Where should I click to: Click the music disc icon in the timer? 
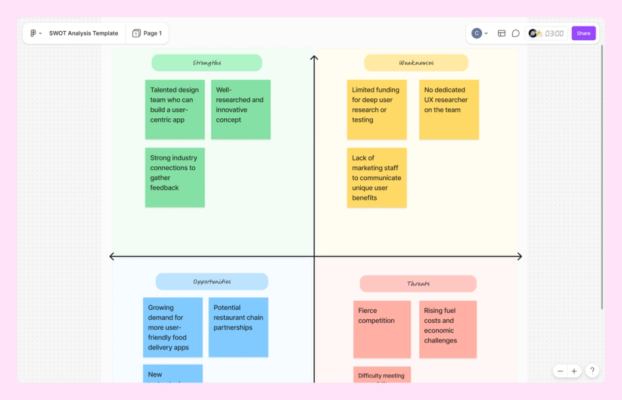(533, 33)
